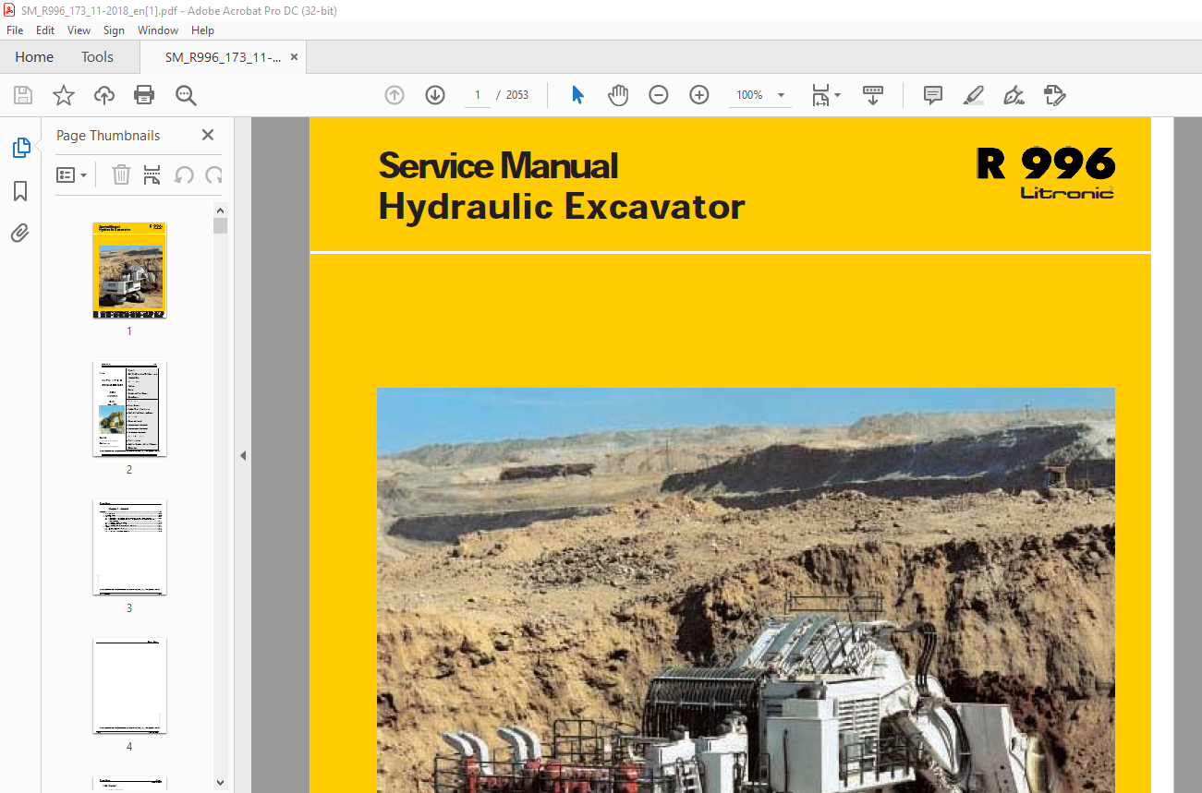The image size is (1202, 793).
Task: Select page 4 thumbnail
Action: pos(129,686)
